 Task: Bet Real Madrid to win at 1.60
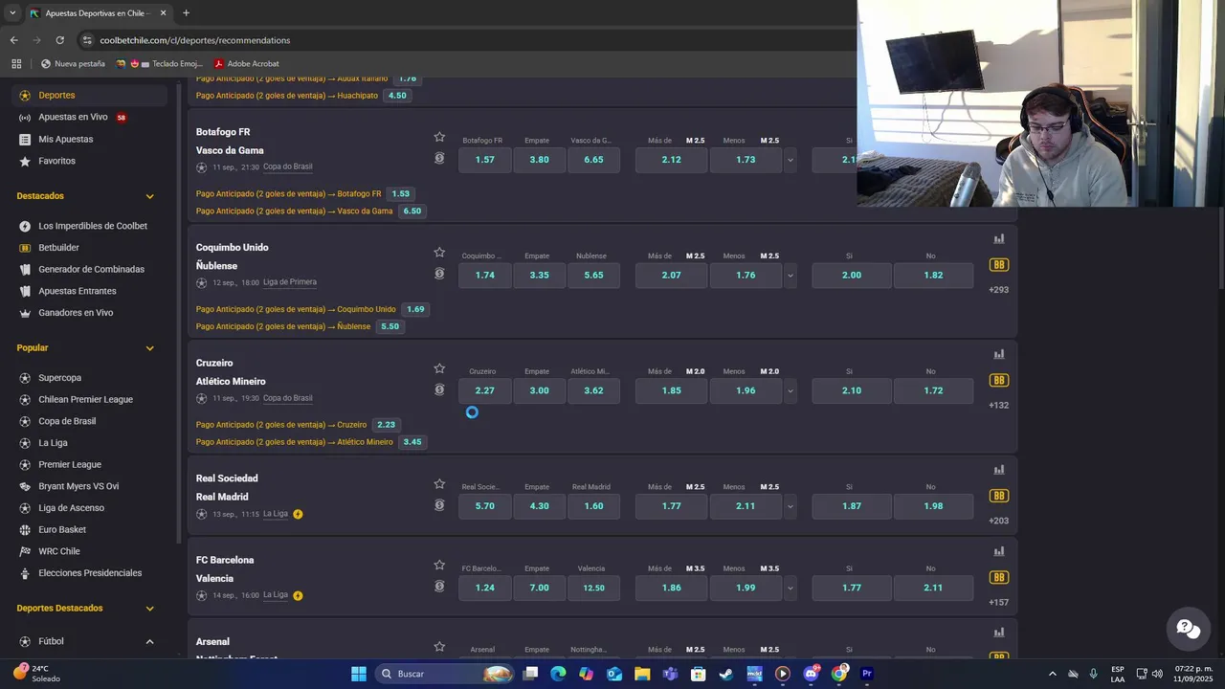593,506
